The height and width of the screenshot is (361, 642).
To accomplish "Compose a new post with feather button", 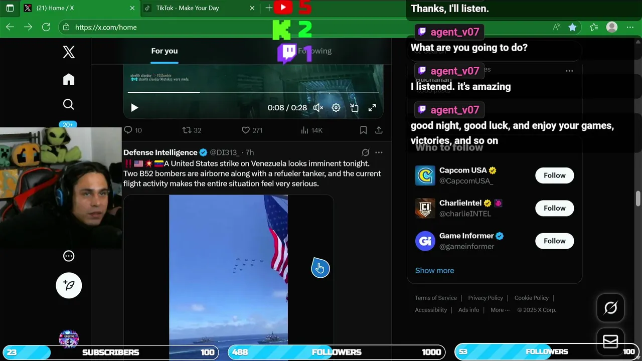I will [x=69, y=285].
